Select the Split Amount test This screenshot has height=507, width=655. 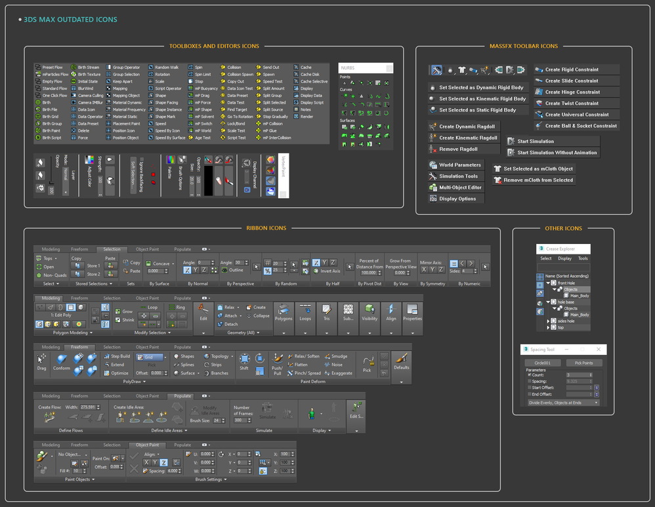click(x=270, y=89)
